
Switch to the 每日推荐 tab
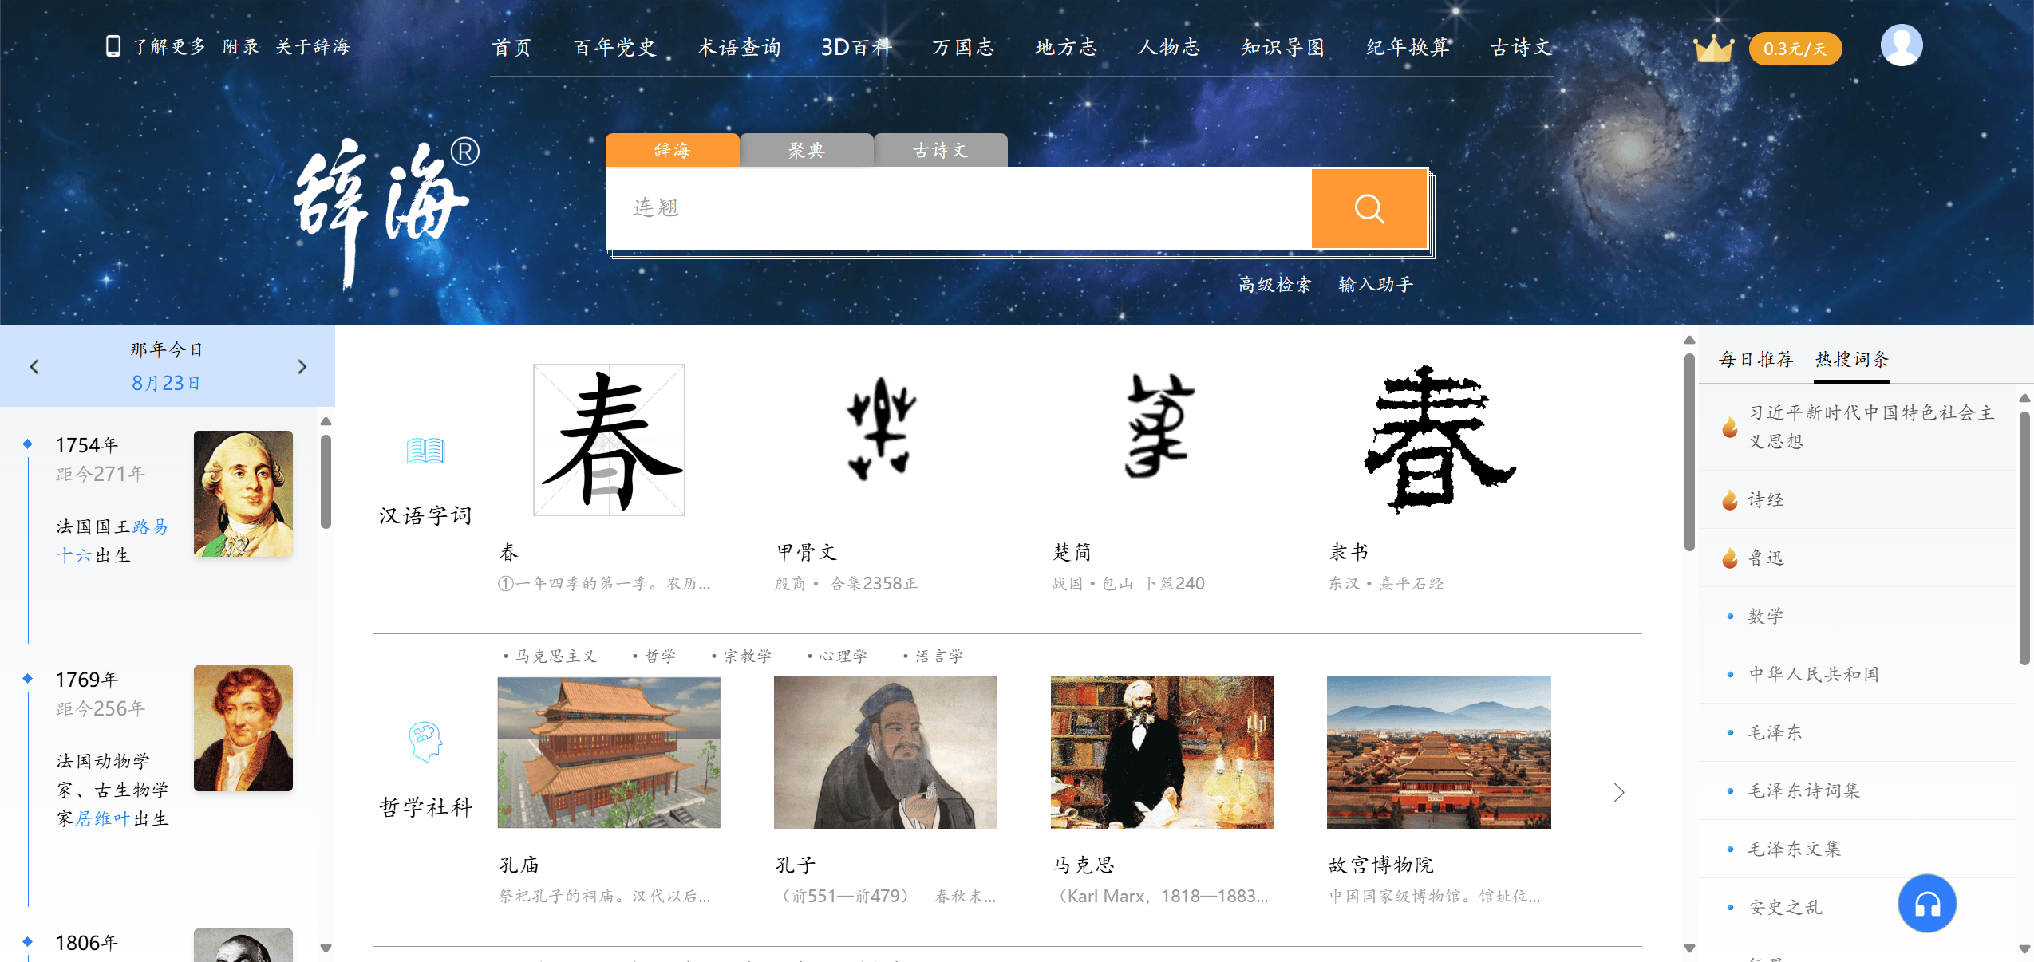pyautogui.click(x=1757, y=360)
